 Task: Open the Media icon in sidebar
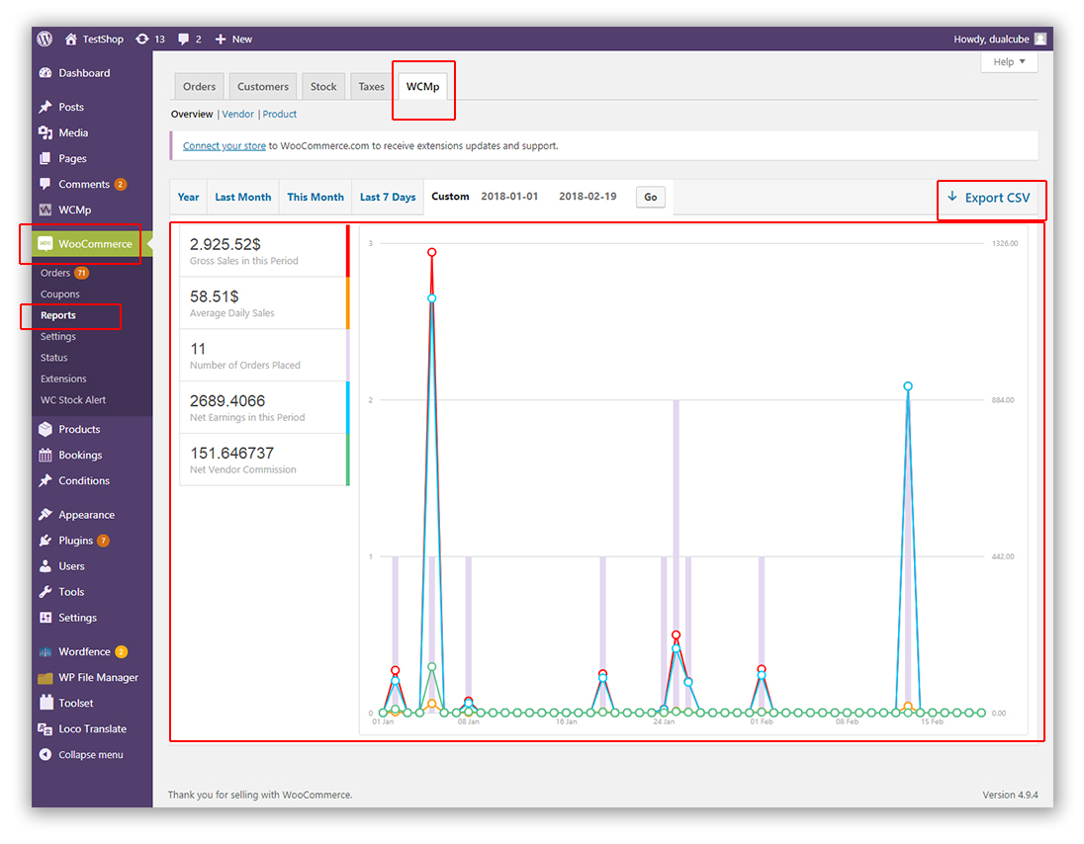[x=45, y=132]
